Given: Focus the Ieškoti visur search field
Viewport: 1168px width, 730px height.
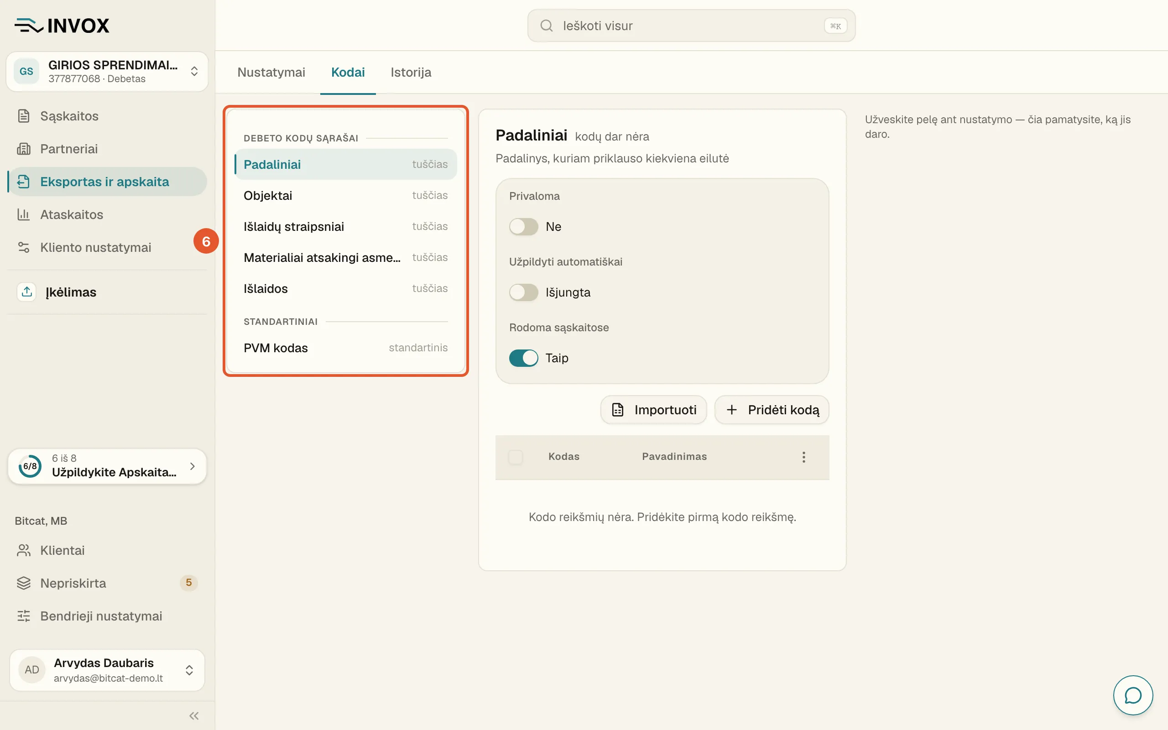Looking at the screenshot, I should pyautogui.click(x=691, y=26).
